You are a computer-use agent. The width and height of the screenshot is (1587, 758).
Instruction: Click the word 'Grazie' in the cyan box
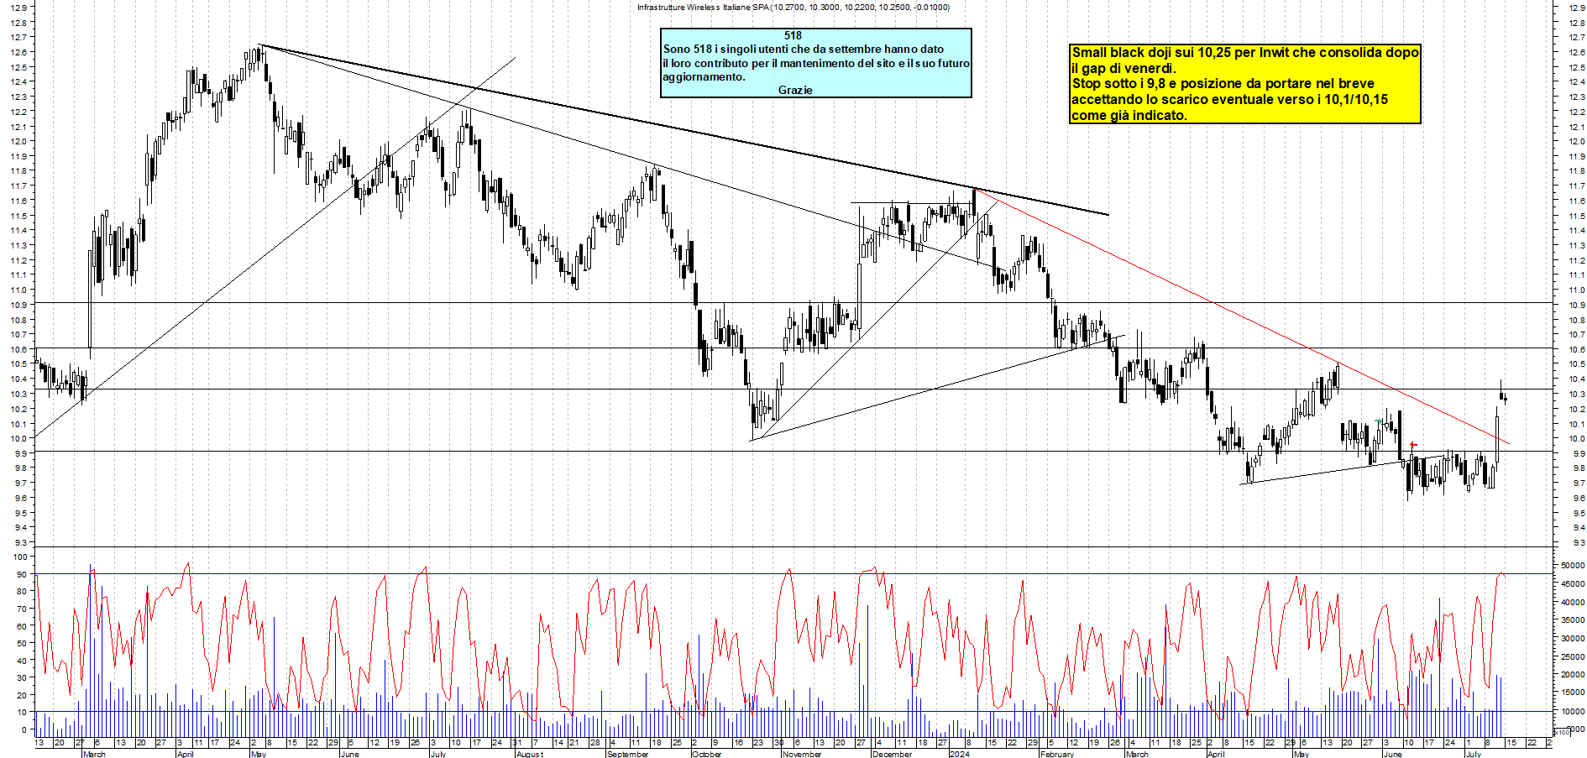point(794,90)
